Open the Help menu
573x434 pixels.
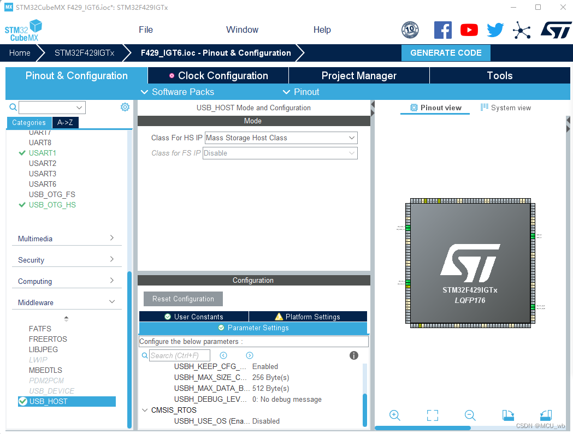pos(322,29)
